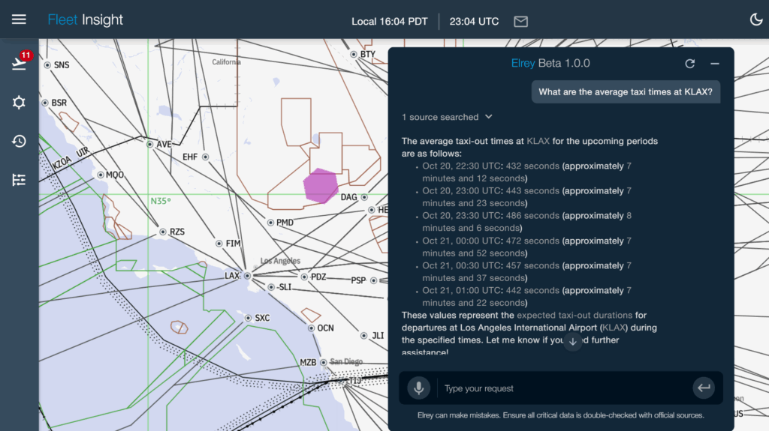Screen dimensions: 769x431
Task: Select the AVE waypoint on map
Action: point(150,145)
